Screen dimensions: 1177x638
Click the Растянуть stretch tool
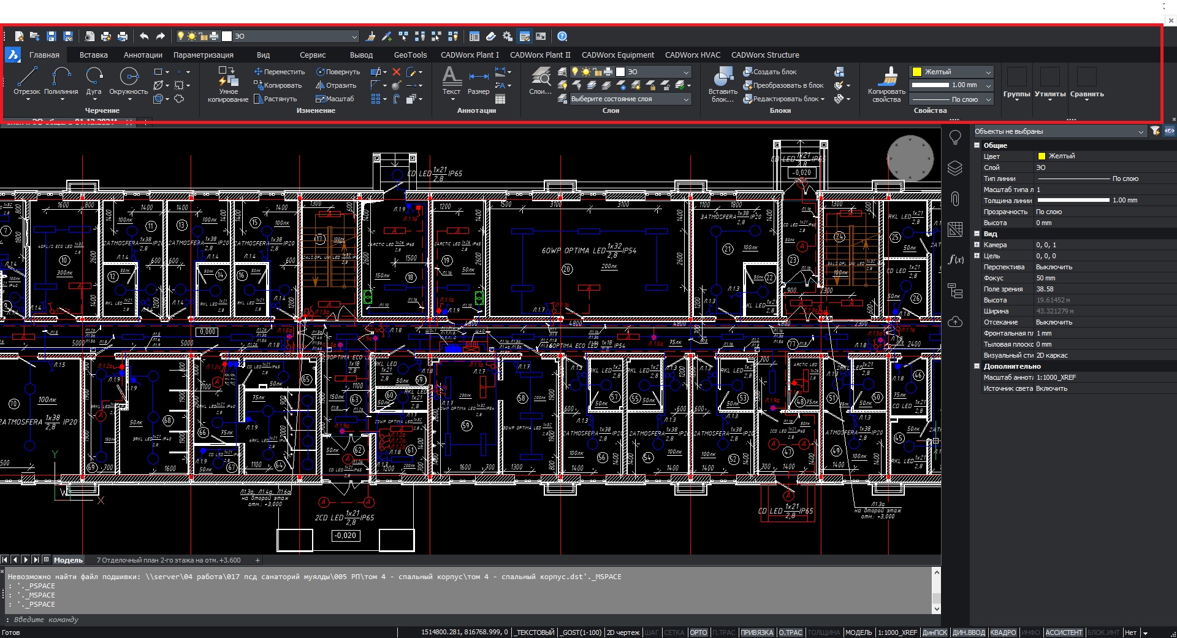pos(275,99)
